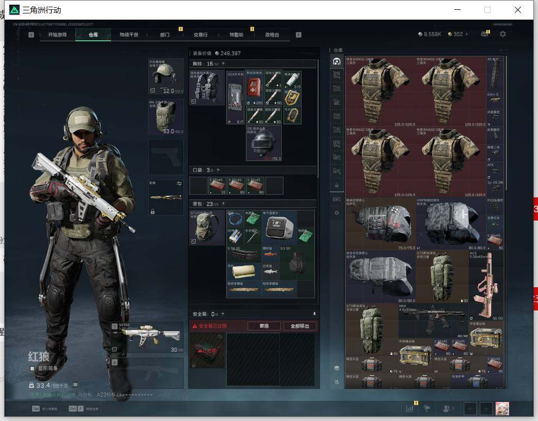This screenshot has width=538, height=421.
Task: Select the main warehouse home icon
Action: [337, 61]
